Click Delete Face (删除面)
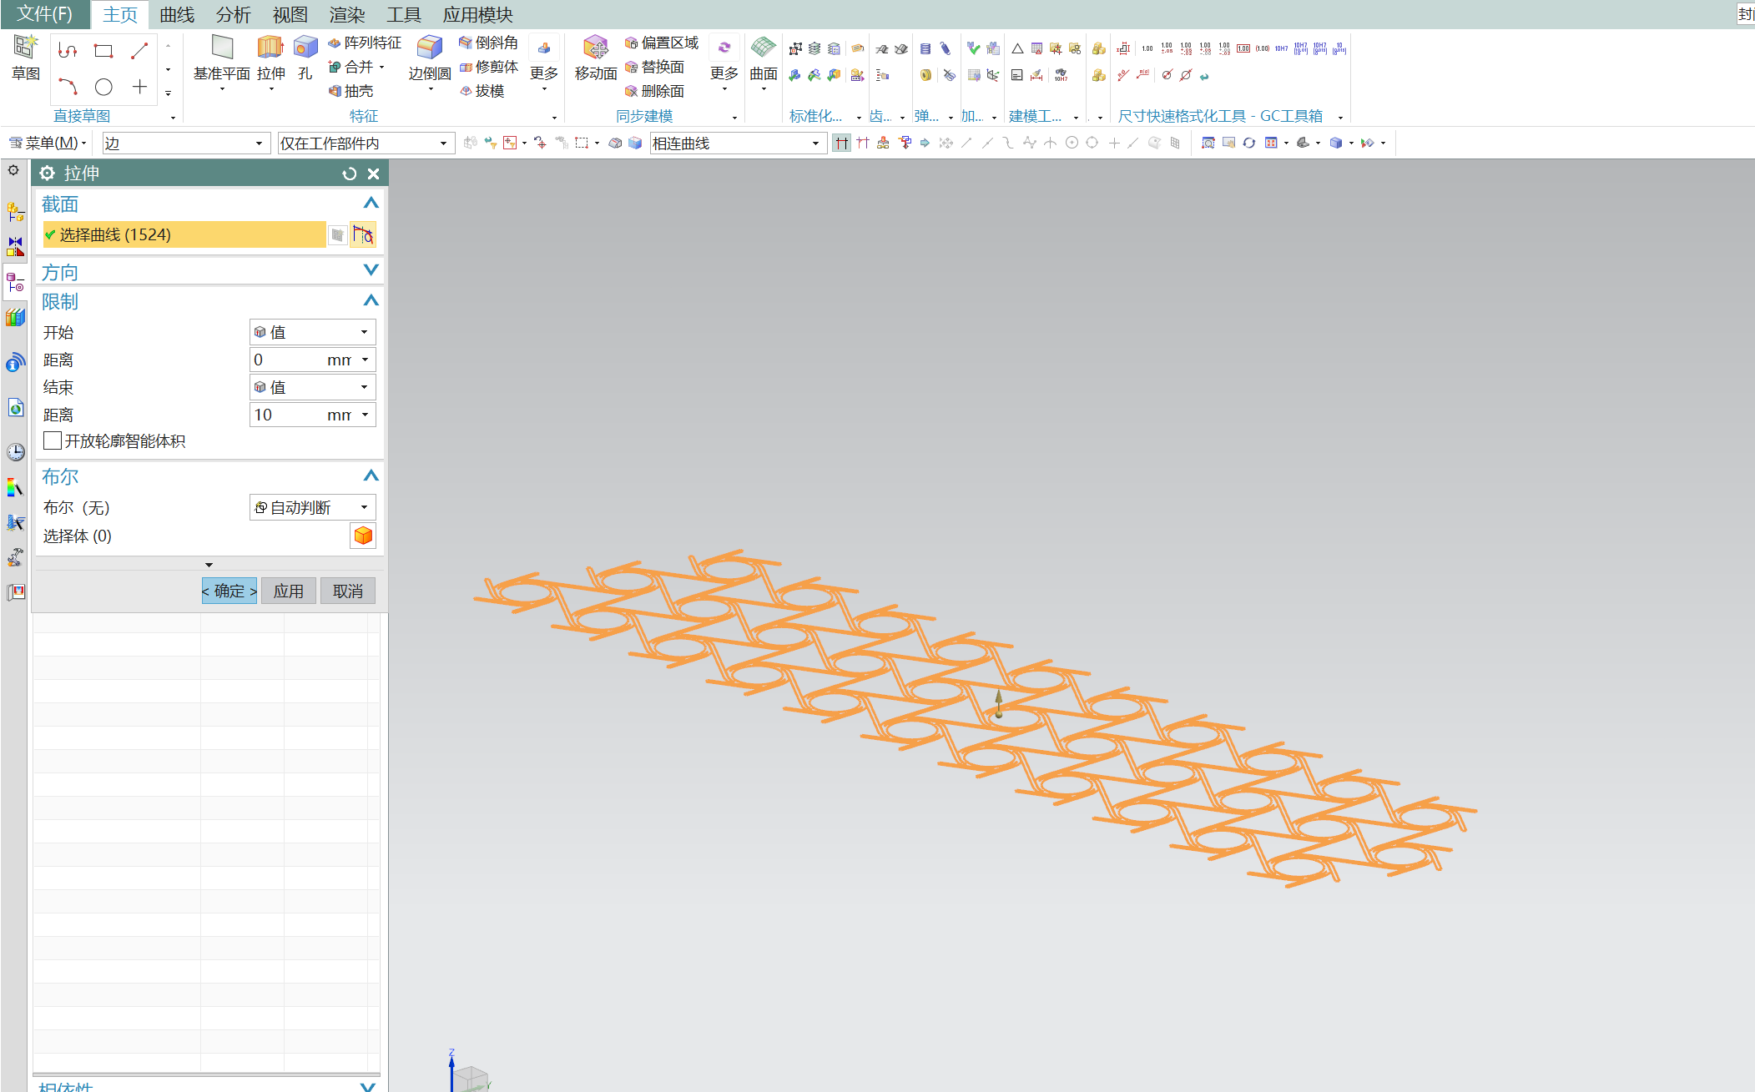The height and width of the screenshot is (1092, 1755). point(654,91)
